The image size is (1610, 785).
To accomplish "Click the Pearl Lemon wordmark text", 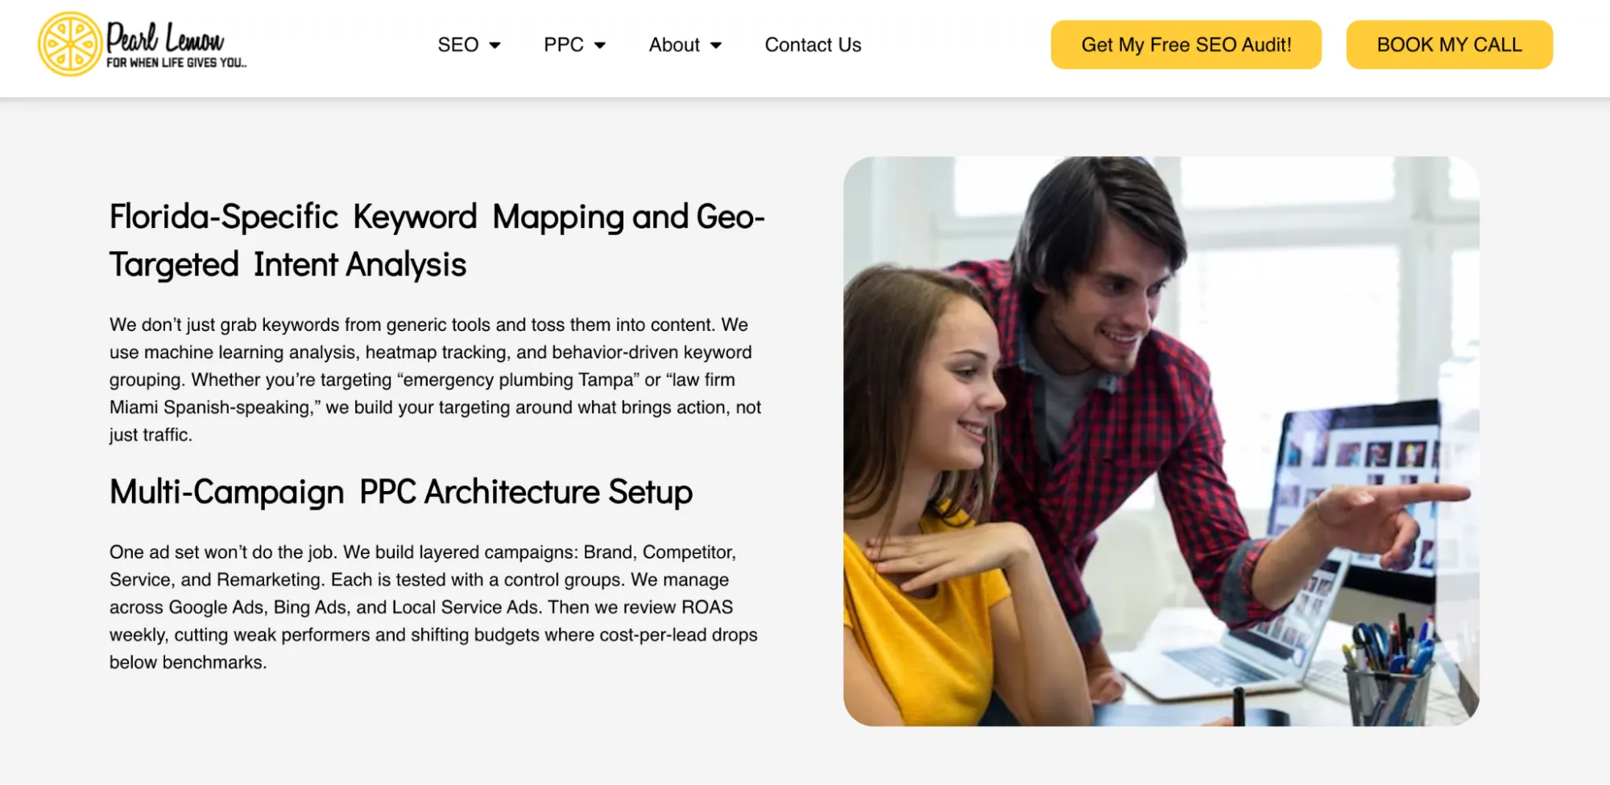I will [x=163, y=39].
